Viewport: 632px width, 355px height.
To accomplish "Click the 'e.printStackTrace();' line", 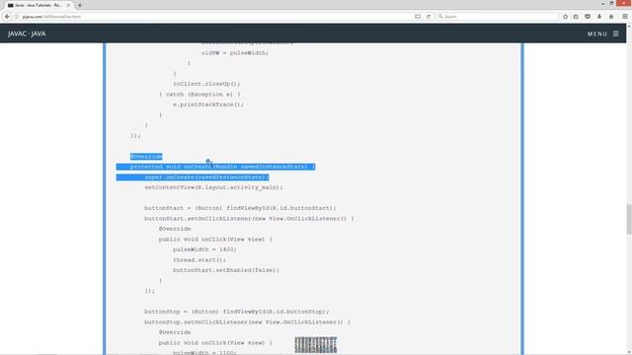I will [x=208, y=105].
